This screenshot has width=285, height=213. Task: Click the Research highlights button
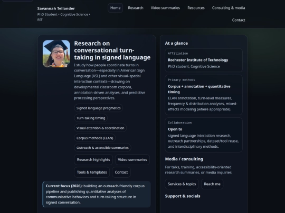[93, 159]
